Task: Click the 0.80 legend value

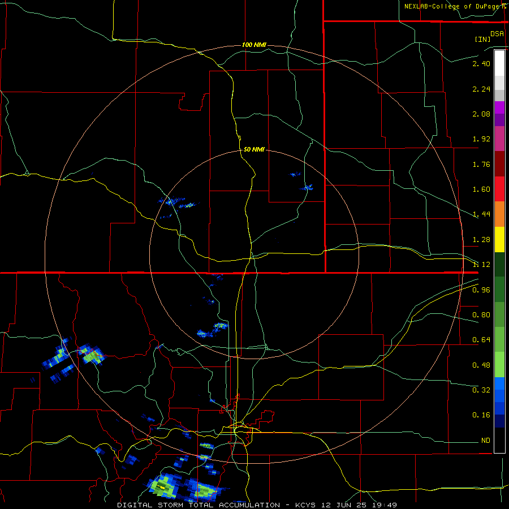Action: 481,315
